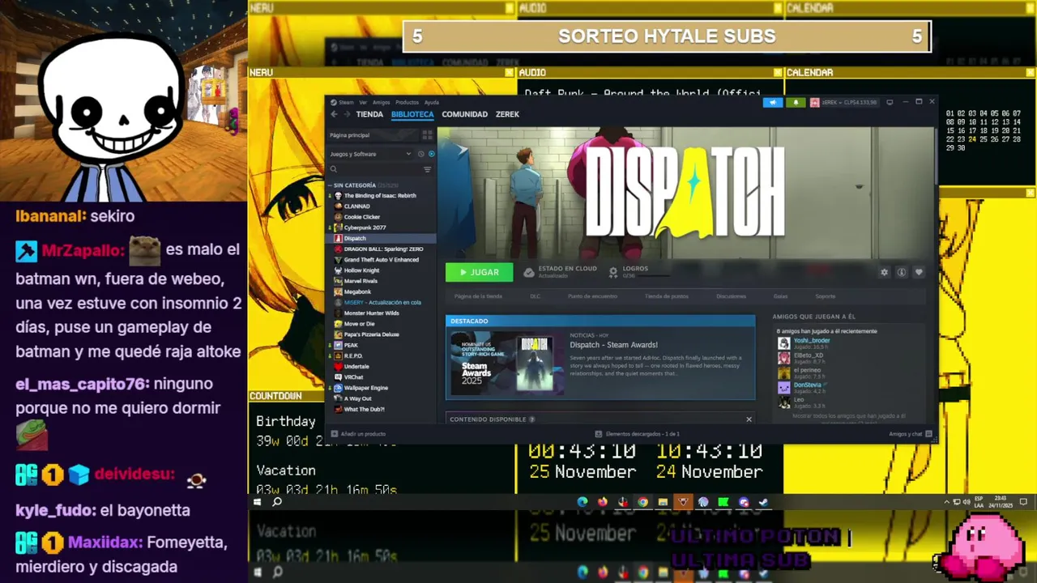
Task: Click the library search field
Action: 373,169
